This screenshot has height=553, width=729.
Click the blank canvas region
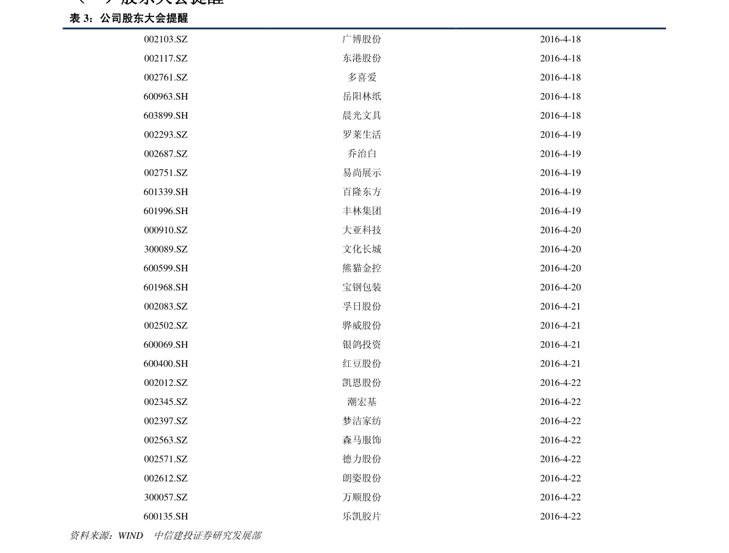click(x=364, y=306)
